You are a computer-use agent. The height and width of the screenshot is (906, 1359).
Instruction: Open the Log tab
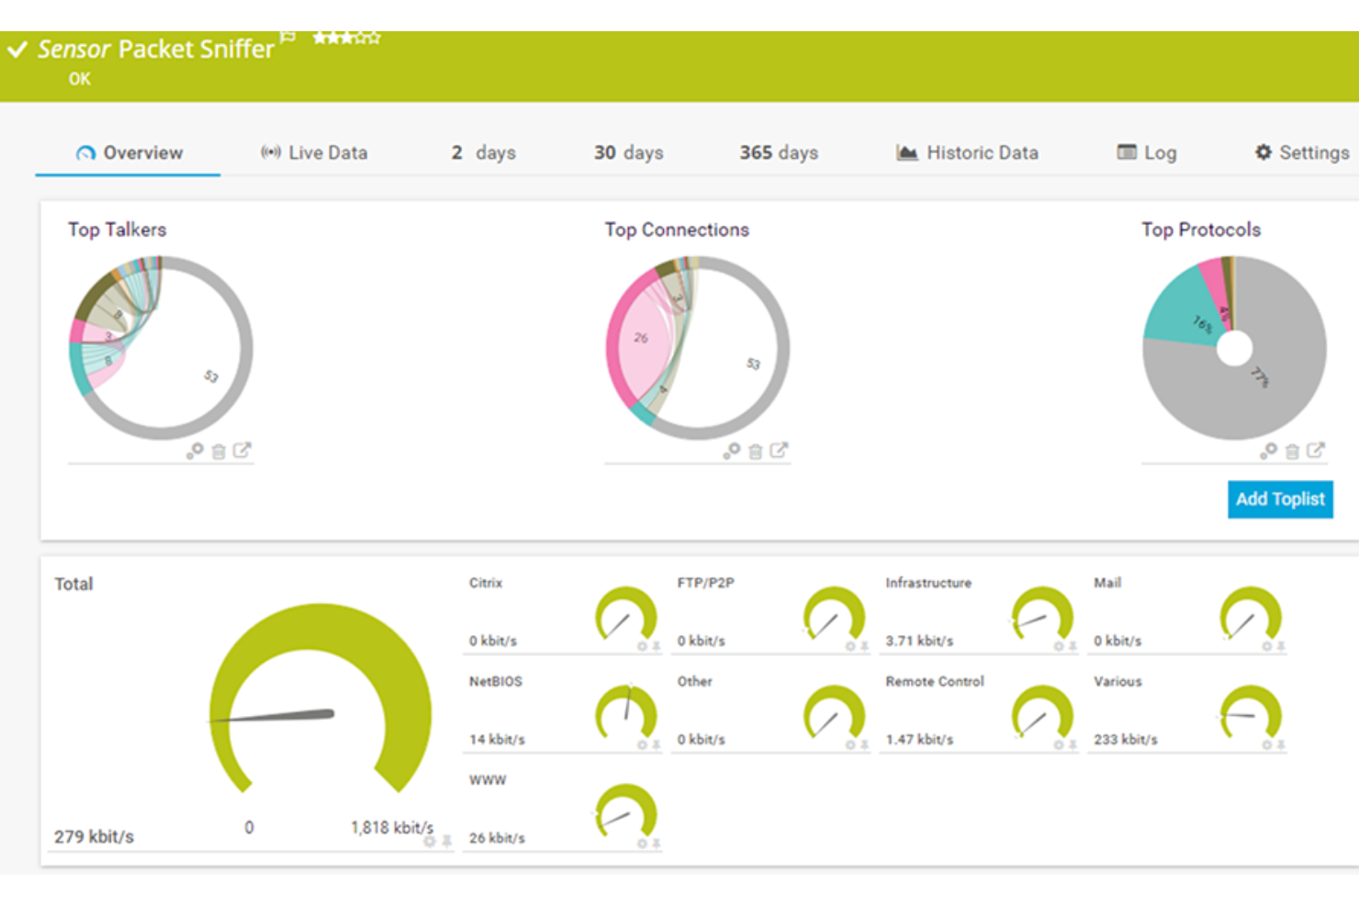click(x=1147, y=152)
